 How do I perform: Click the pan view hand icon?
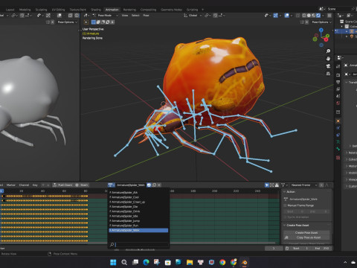(328, 59)
